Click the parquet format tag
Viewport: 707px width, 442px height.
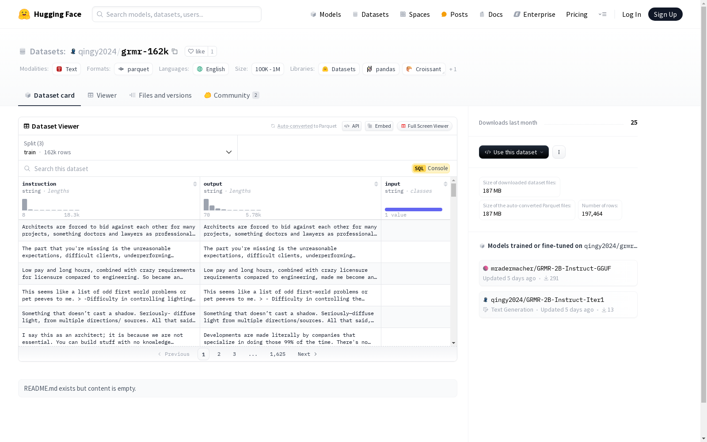click(133, 69)
